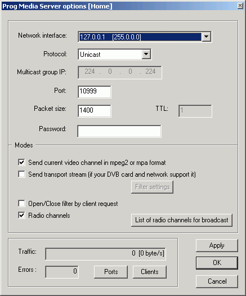Viewport: 246px width, 296px height.
Task: Click the Cancel button
Action: [217, 281]
